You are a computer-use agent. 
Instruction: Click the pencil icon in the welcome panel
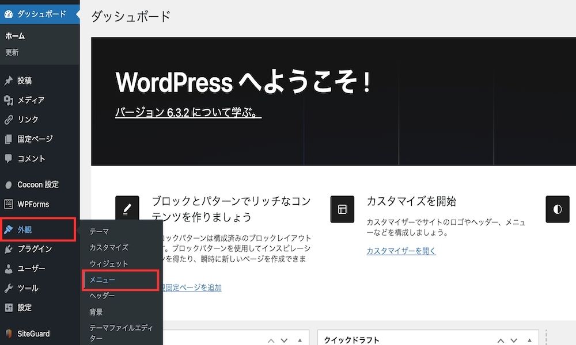(x=127, y=209)
